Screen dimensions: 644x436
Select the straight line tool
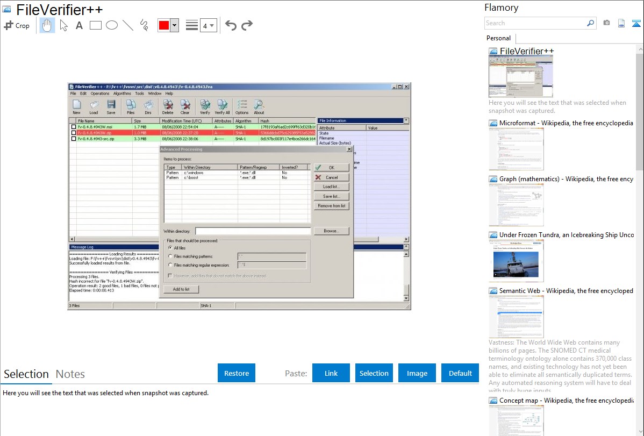[127, 25]
